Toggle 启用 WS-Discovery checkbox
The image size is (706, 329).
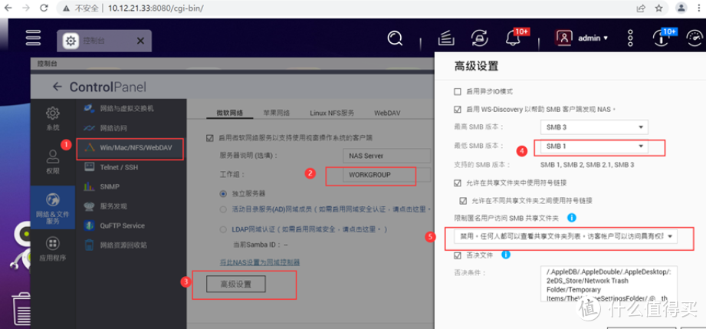458,109
